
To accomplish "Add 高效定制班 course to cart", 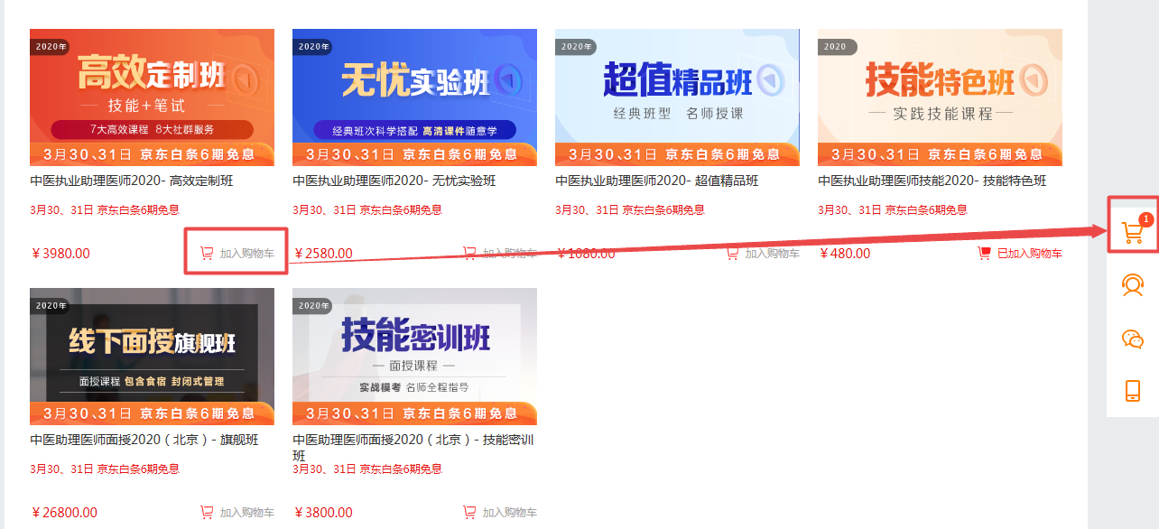I will pyautogui.click(x=237, y=254).
